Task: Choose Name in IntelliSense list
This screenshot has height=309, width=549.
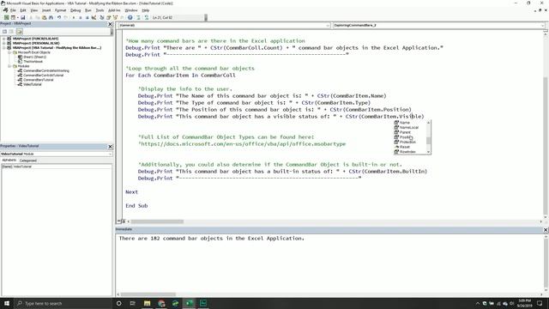Action: (404, 123)
